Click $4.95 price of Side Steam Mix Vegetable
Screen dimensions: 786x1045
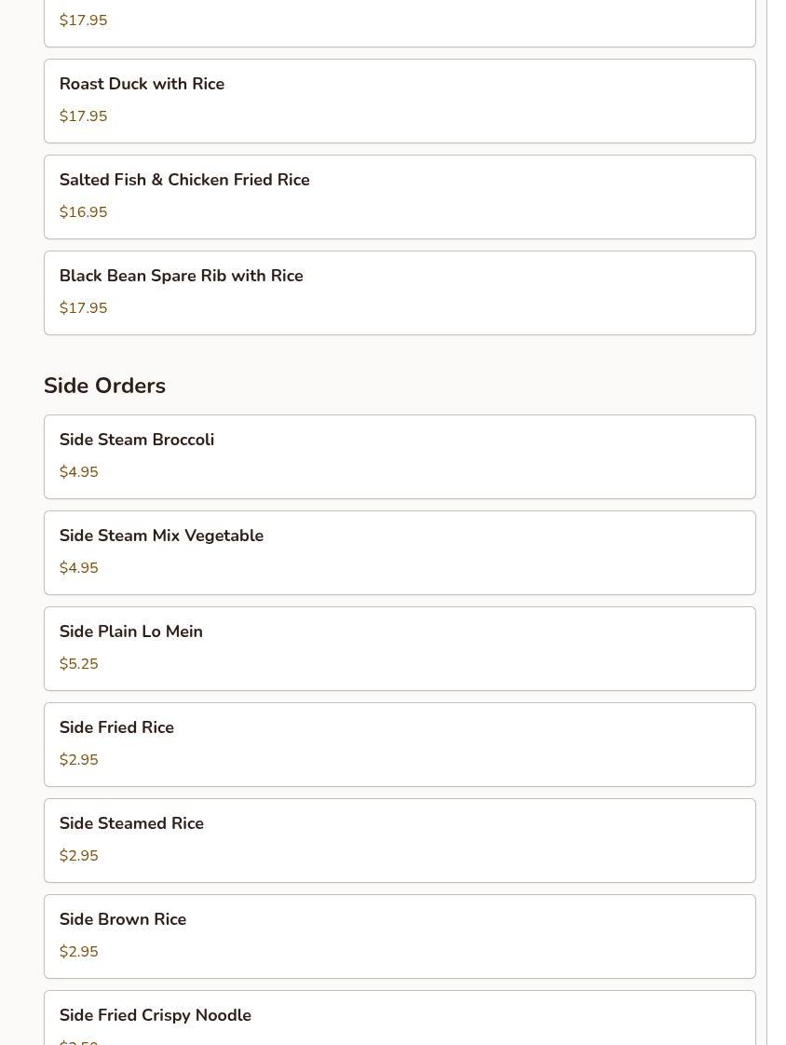click(78, 568)
